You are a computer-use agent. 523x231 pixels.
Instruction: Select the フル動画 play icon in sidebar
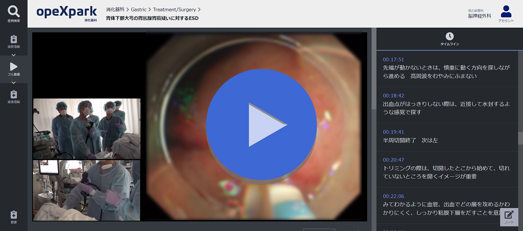pos(14,67)
